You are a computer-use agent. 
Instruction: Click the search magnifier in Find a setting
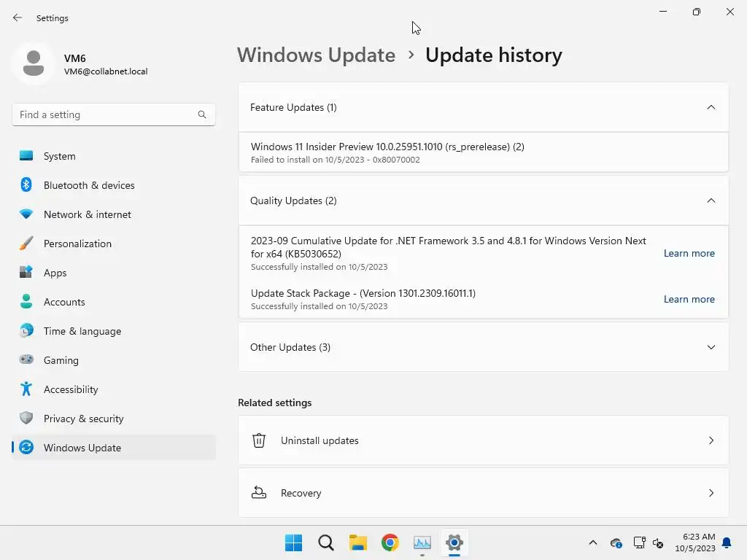tap(202, 114)
